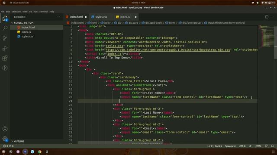277x155 pixels.
Task: Open the Go menu
Action: click(x=30, y=12)
